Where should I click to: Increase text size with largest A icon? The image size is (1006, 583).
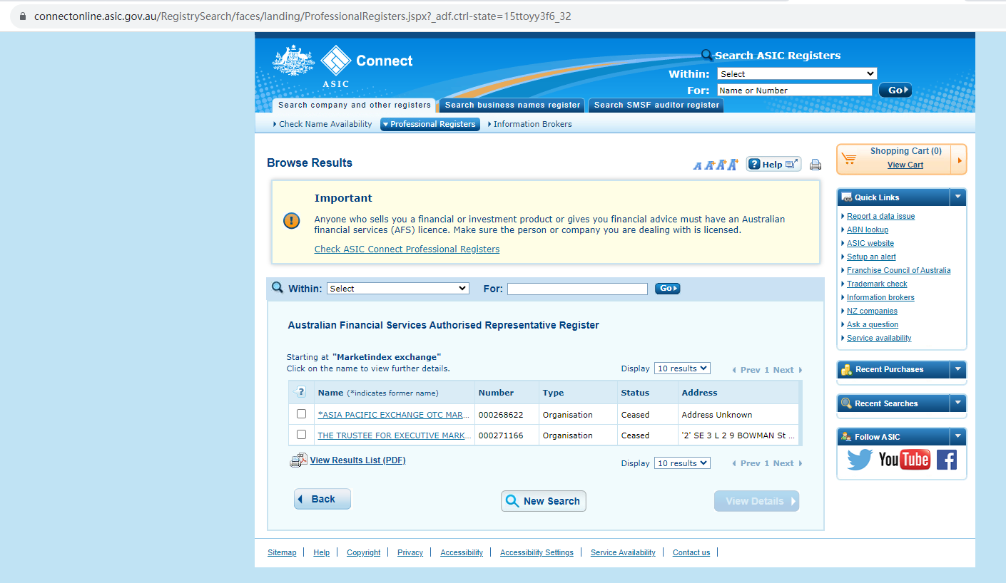733,165
